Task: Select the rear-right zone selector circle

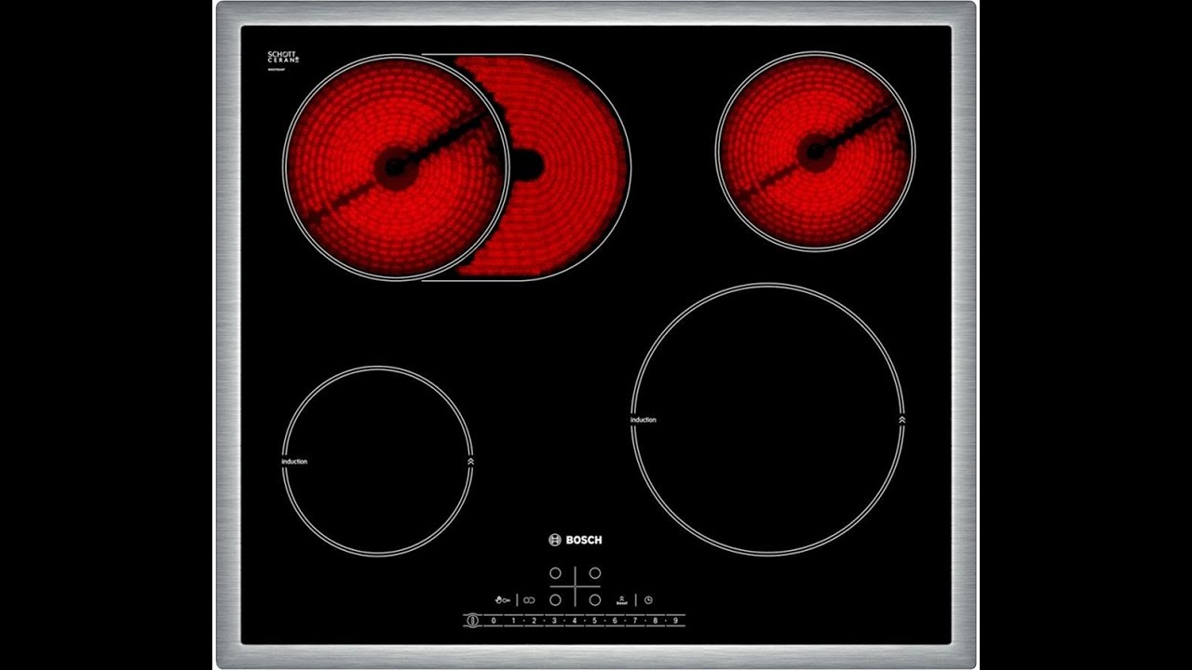Action: (595, 573)
